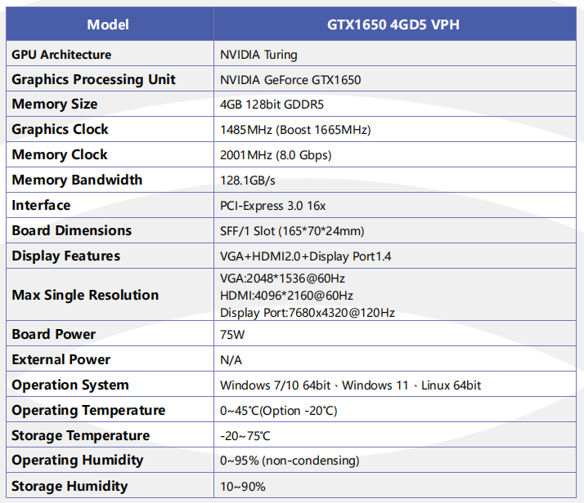Click the "Model" header cell
Image resolution: width=584 pixels, height=503 pixels.
click(x=108, y=24)
